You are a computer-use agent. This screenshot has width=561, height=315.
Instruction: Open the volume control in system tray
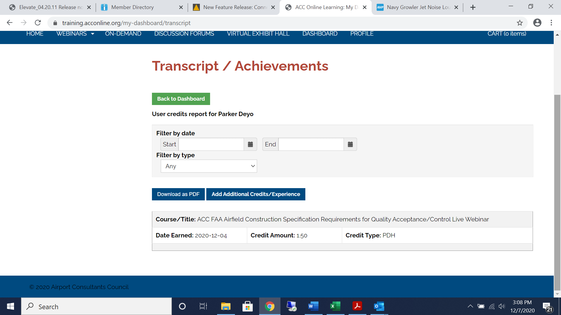tap(502, 306)
